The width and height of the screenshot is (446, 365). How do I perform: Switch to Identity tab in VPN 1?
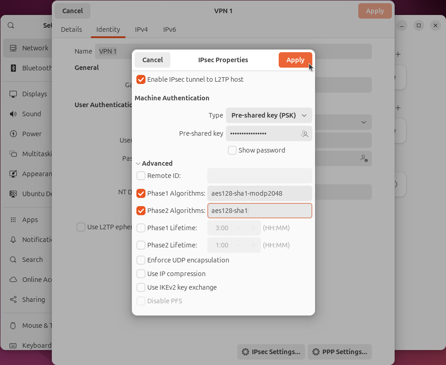tap(108, 30)
